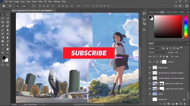Select the Eraser tool
This screenshot has height=106, width=190.
coord(7,34)
